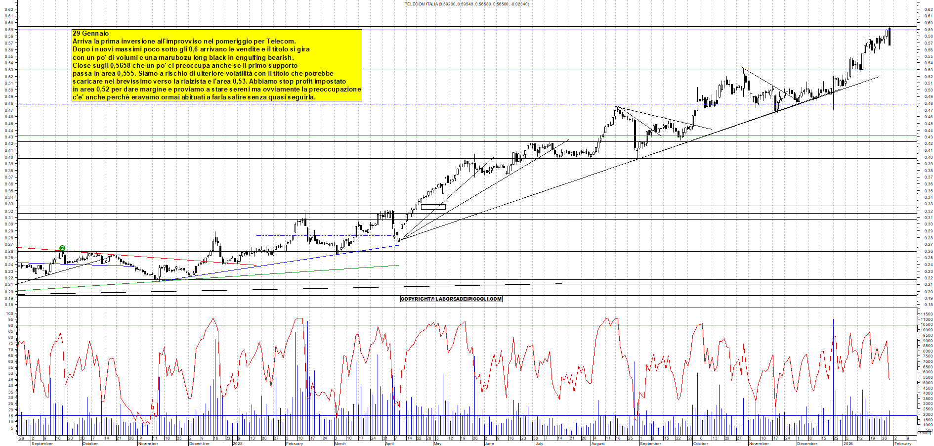This screenshot has height=446, width=934.
Task: Click the 0.60 price label on right axis
Action: point(928,23)
